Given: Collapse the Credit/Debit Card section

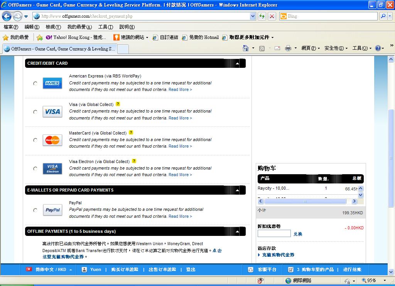Looking at the screenshot, I should [237, 63].
